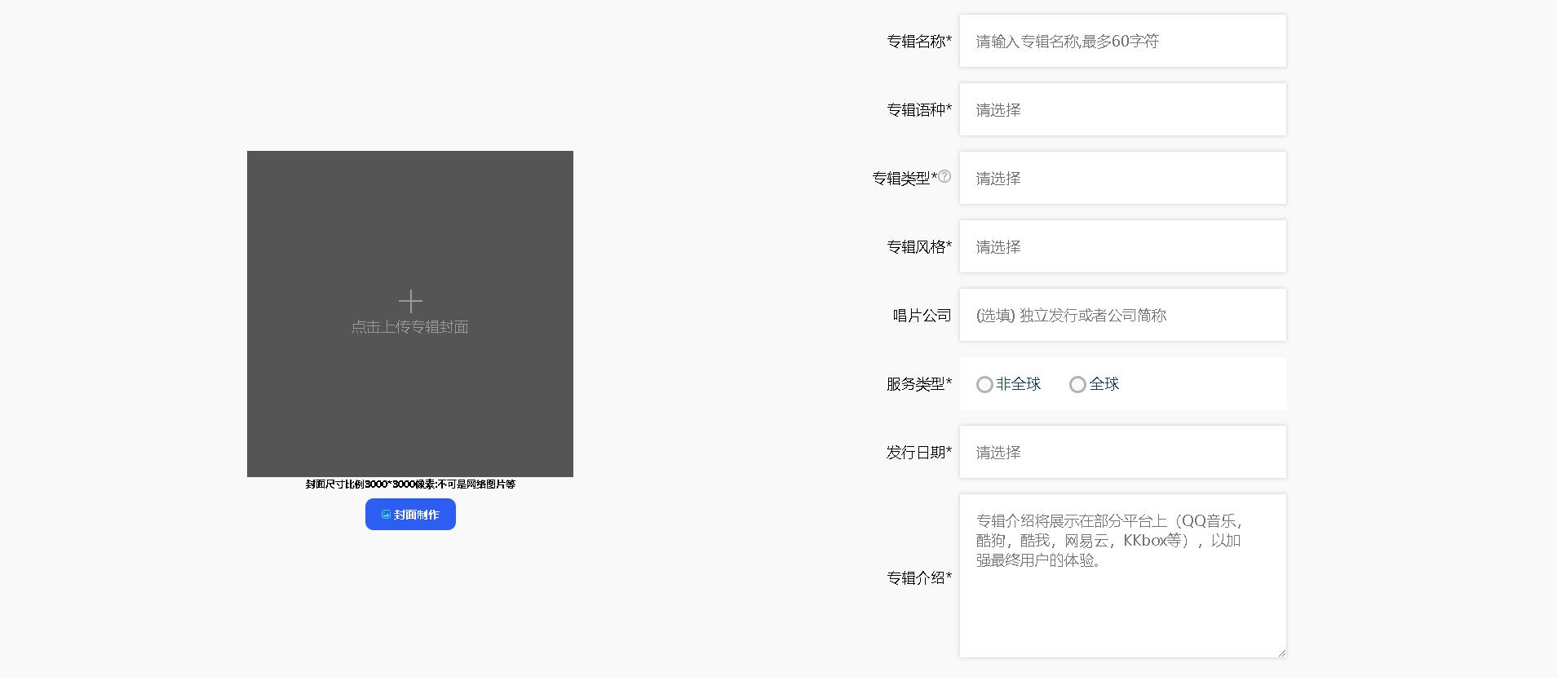Click the 唱片公司 optional text field
The image size is (1557, 690).
(1122, 315)
